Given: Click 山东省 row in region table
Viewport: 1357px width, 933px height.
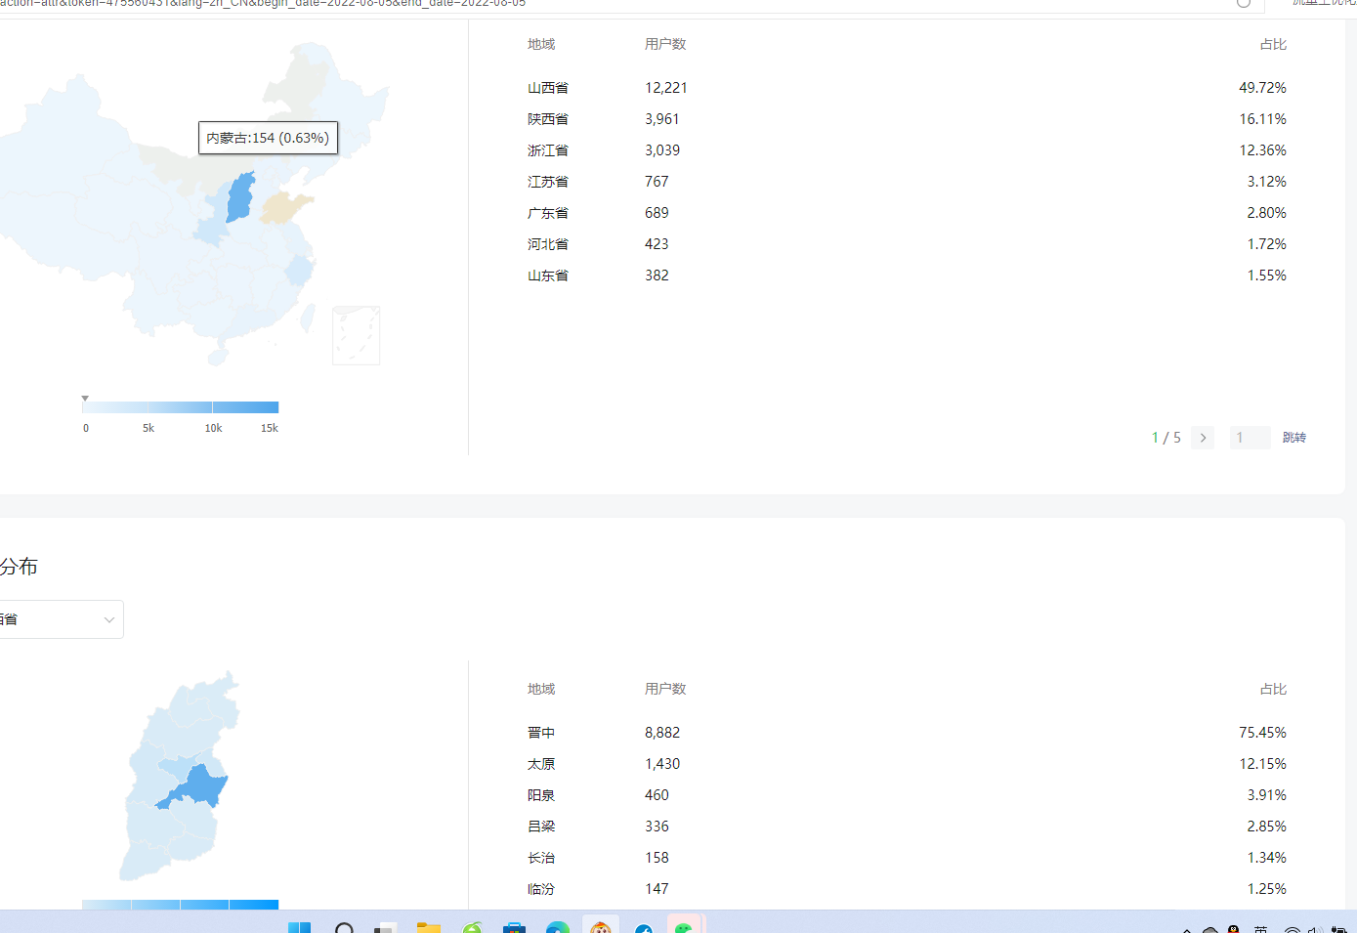Looking at the screenshot, I should click(907, 276).
